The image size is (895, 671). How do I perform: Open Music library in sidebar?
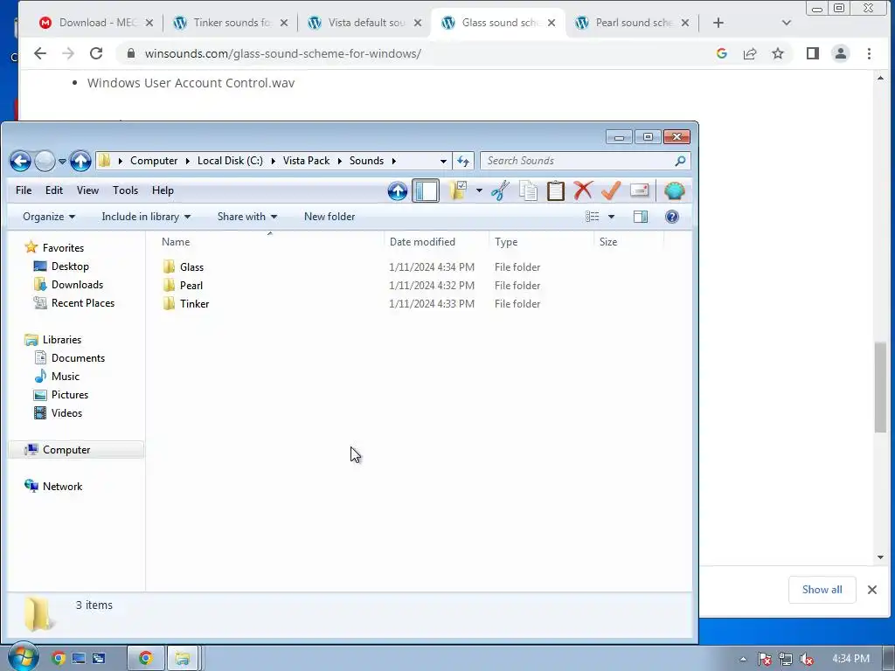[x=65, y=377]
